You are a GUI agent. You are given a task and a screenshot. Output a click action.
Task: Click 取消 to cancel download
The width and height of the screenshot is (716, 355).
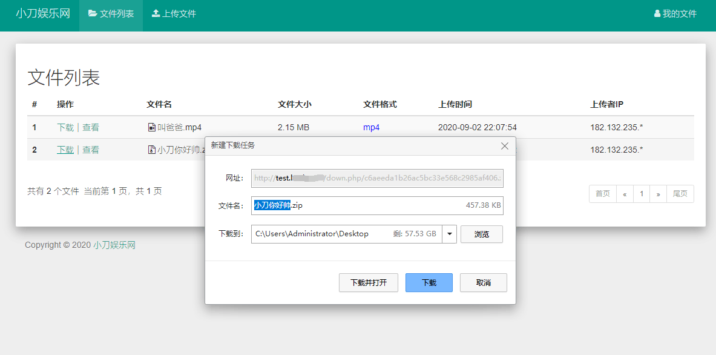(x=483, y=283)
